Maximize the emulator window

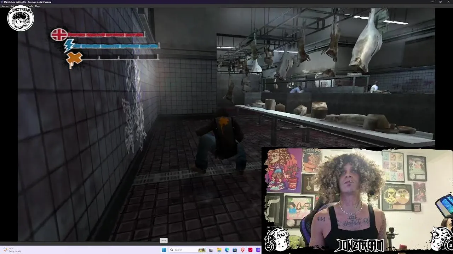[440, 2]
